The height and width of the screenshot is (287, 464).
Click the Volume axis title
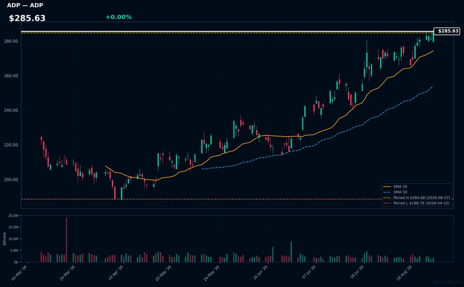(x=5, y=239)
